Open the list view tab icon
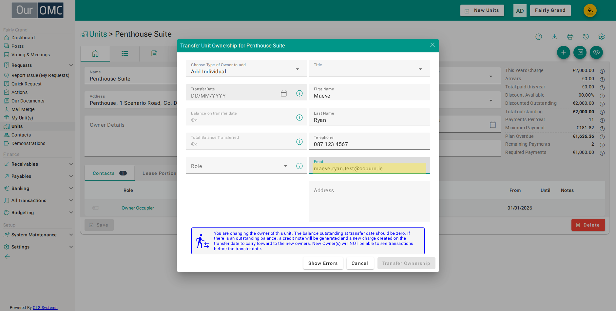This screenshot has height=311, width=616. click(125, 53)
